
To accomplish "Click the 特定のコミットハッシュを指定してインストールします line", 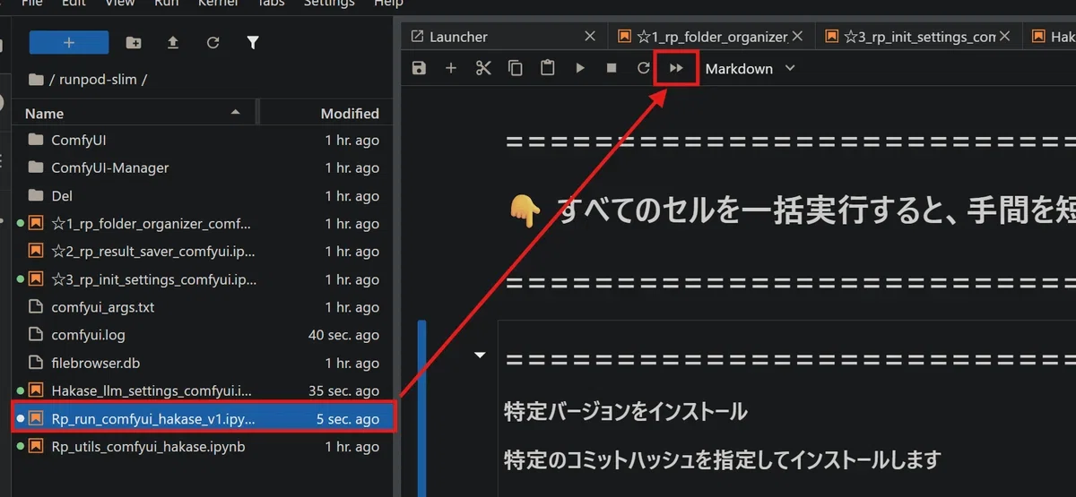I will point(723,460).
